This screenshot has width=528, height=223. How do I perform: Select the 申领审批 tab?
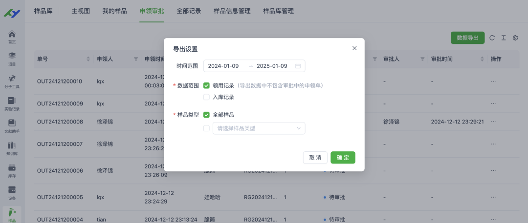[x=152, y=11]
